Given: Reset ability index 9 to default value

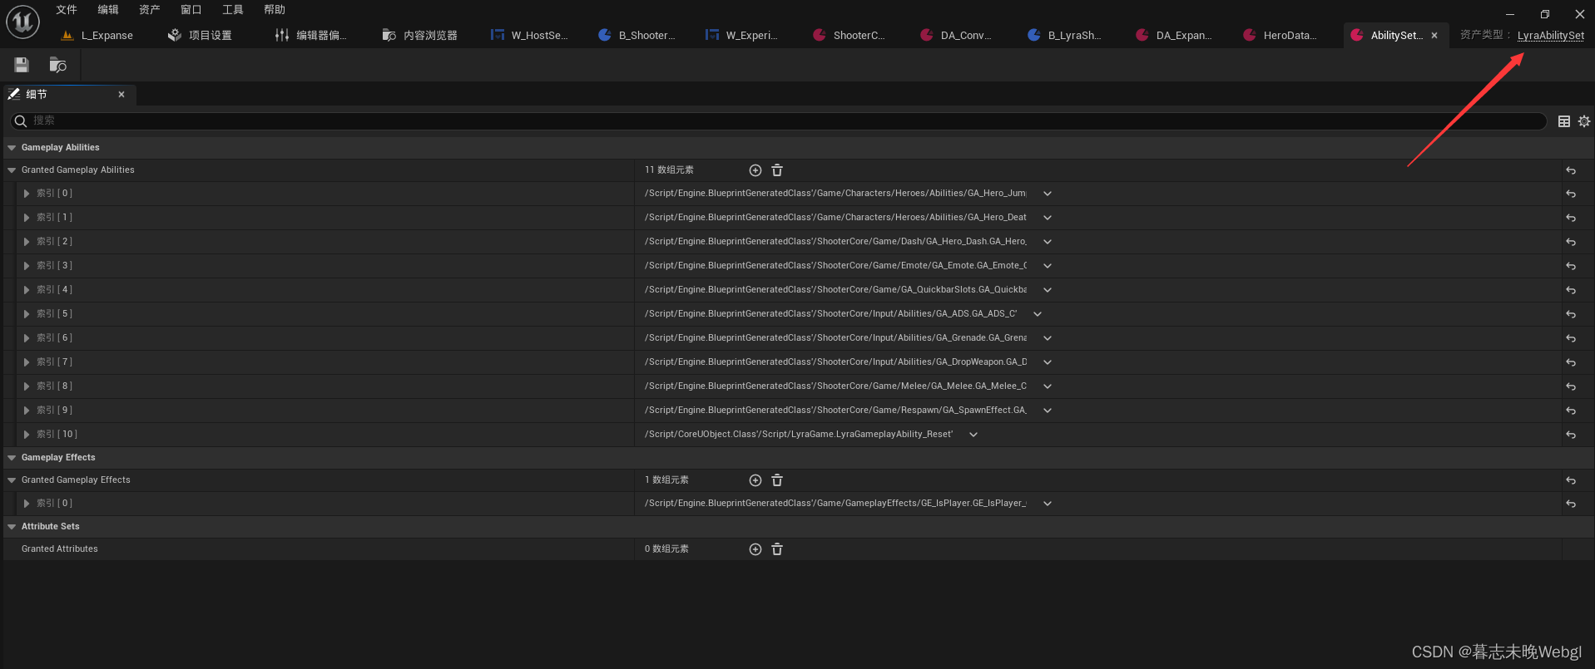Looking at the screenshot, I should (1571, 411).
